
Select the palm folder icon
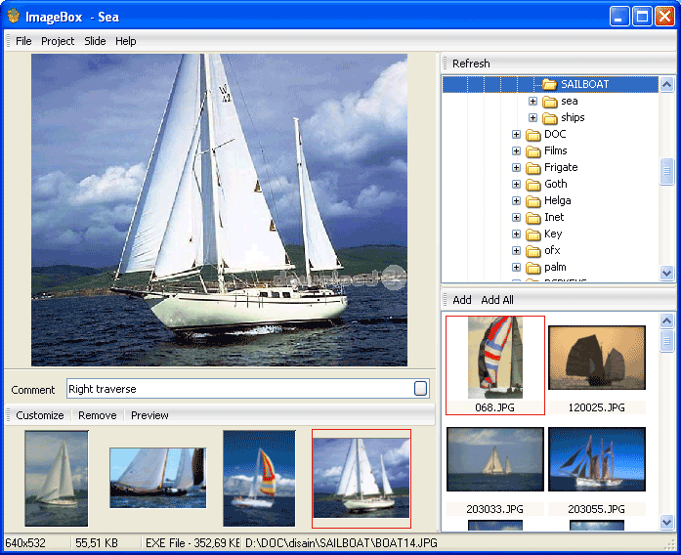point(532,268)
